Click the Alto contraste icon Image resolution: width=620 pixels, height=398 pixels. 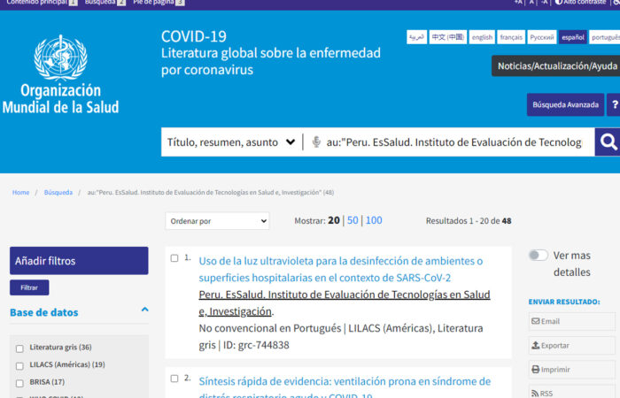coord(558,2)
